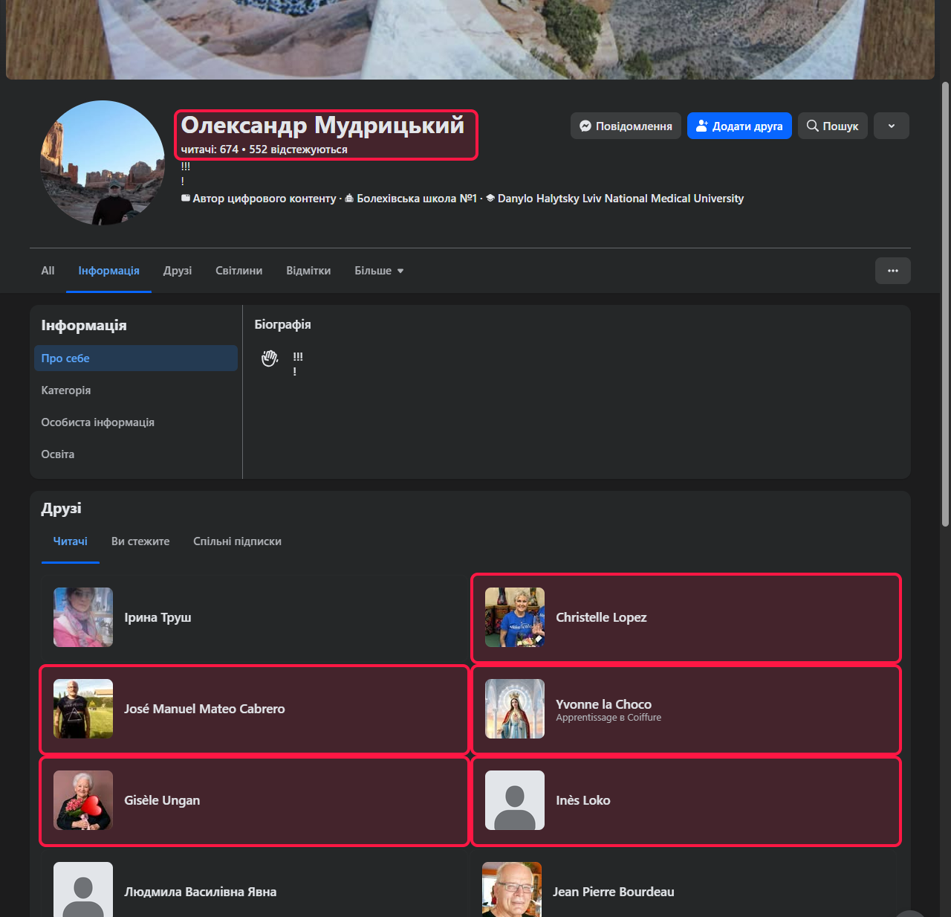Select Про себе in the sidebar
Screen dimensions: 951x917
136,358
